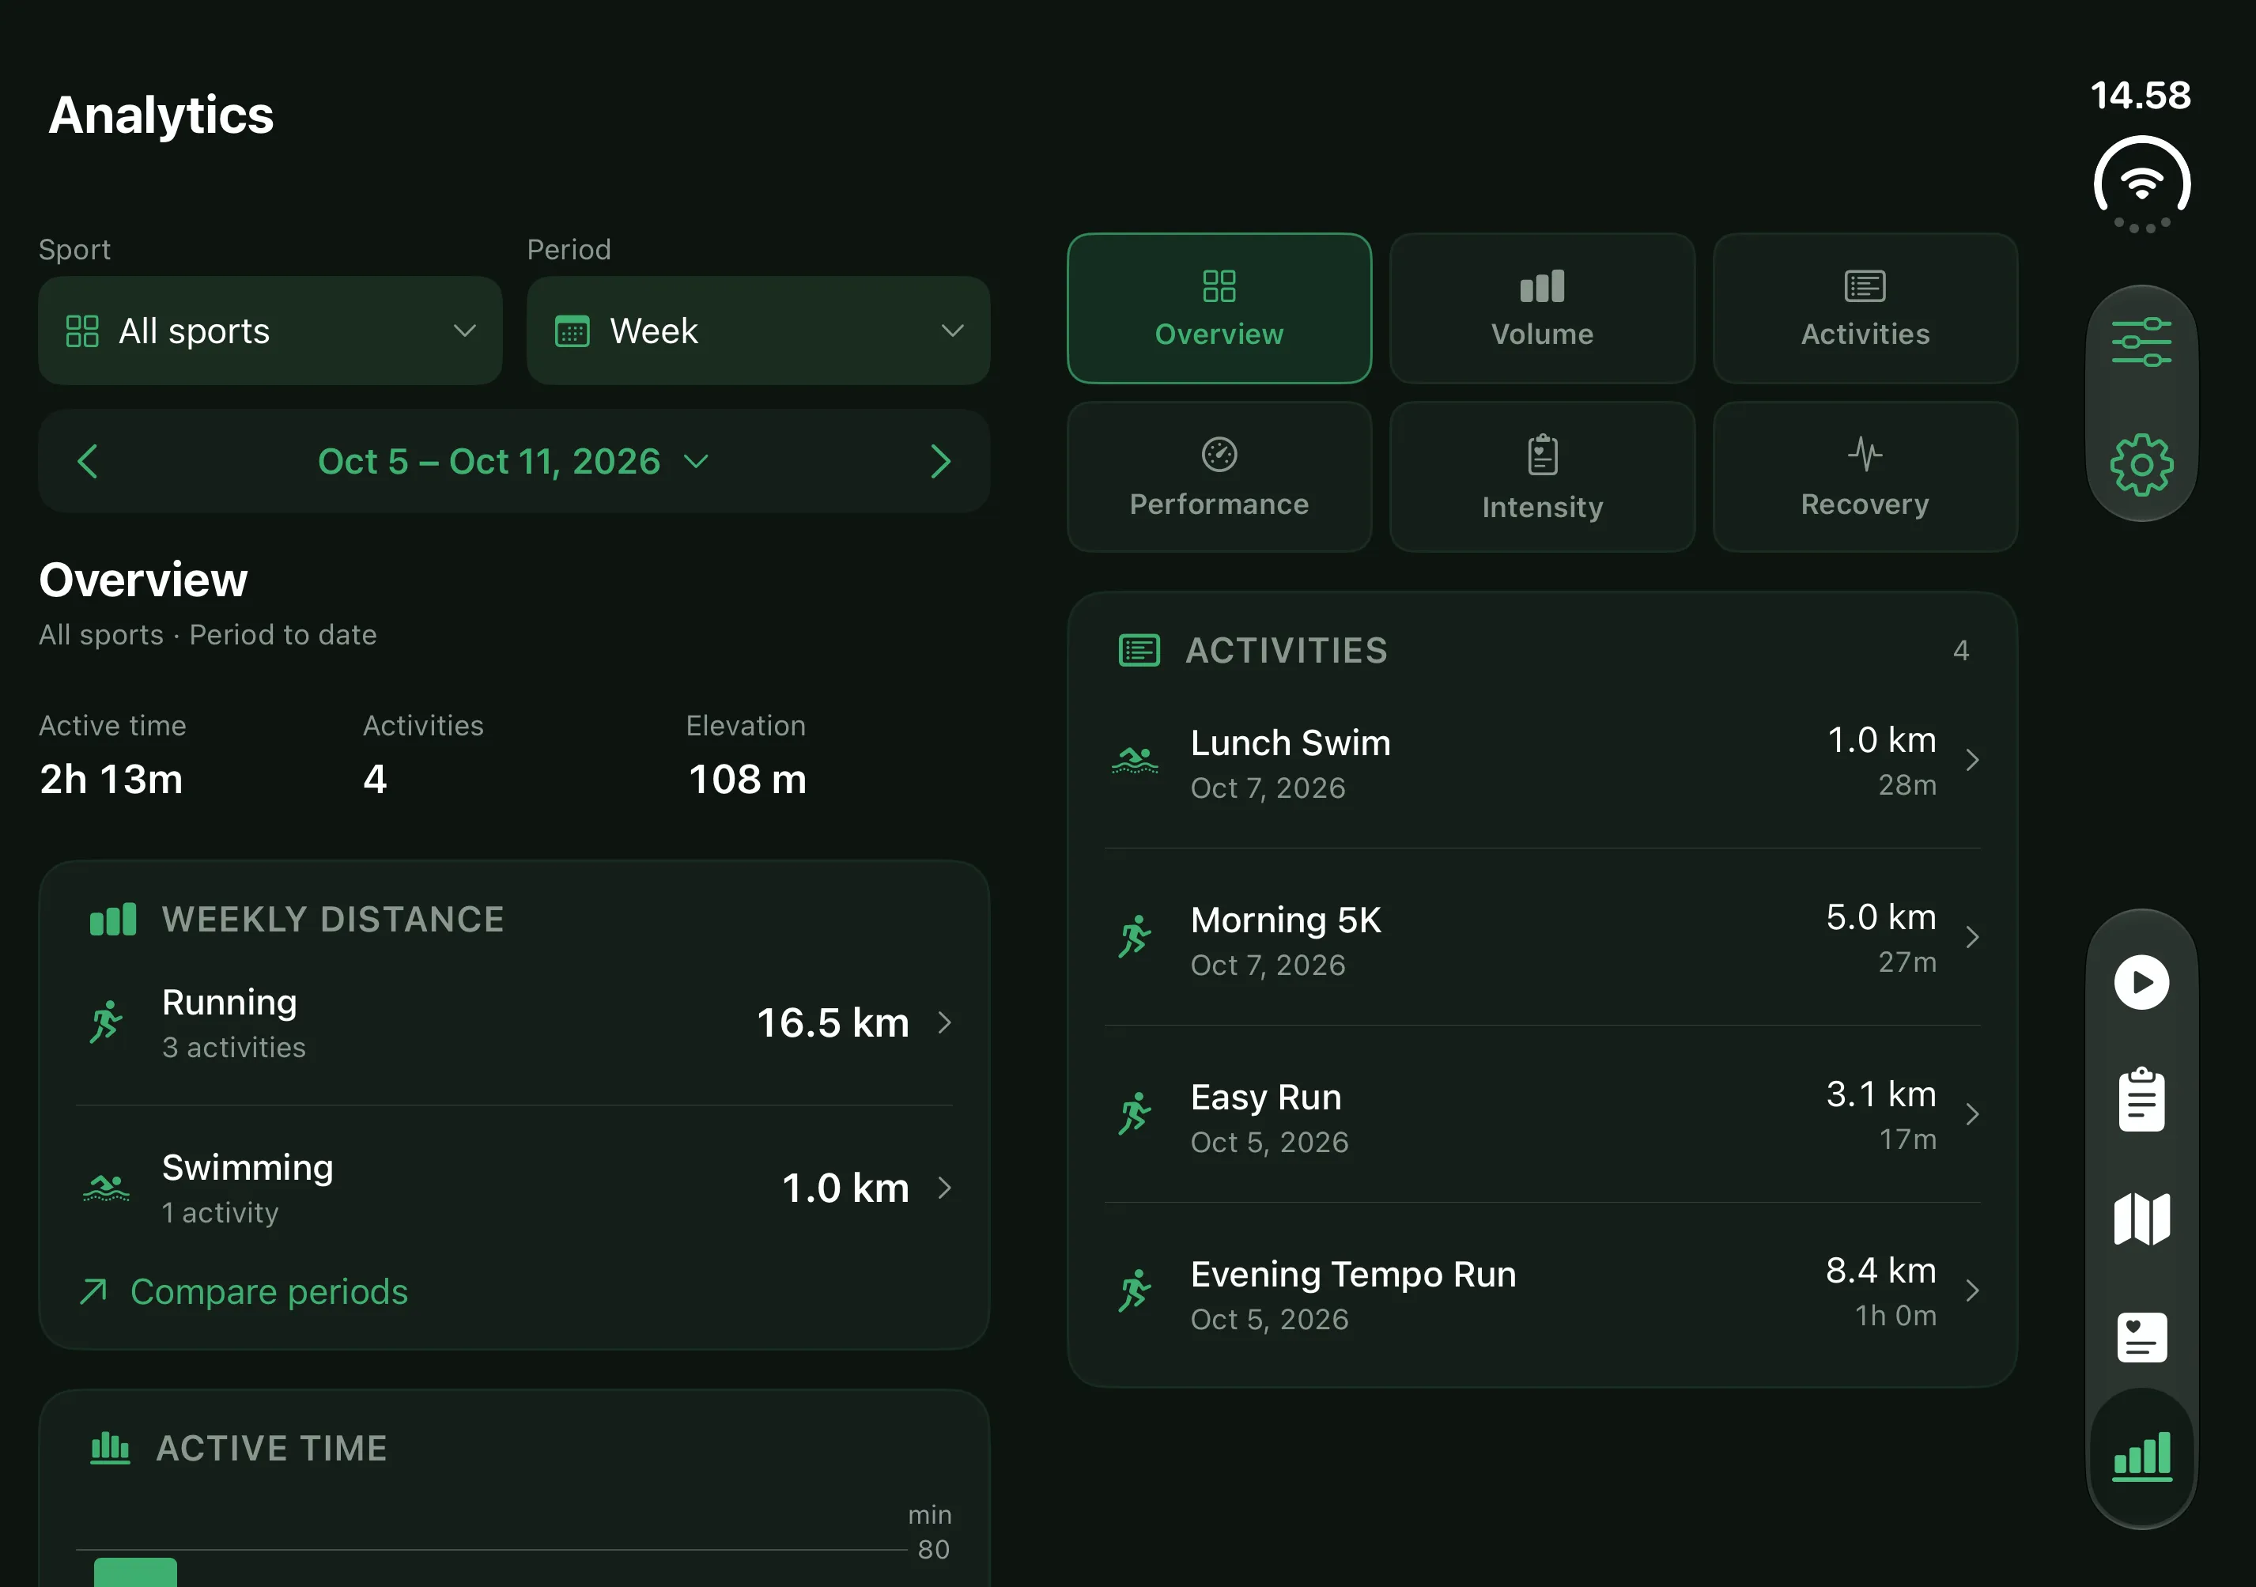Open the Evening Tempo Run details chevron

(1972, 1290)
